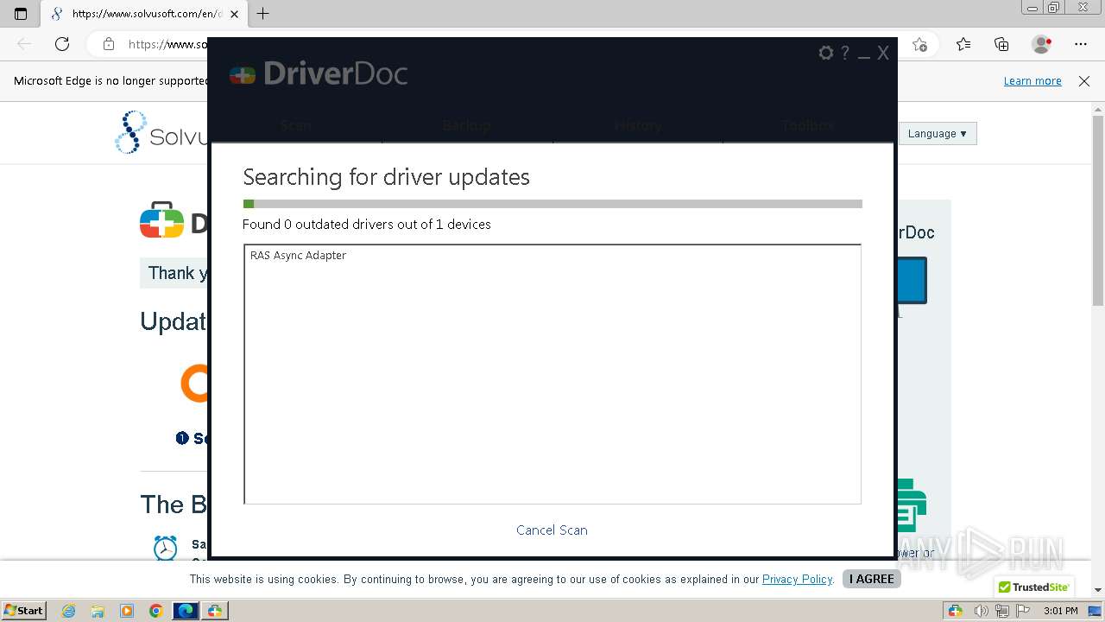Switch to the Scan tab
This screenshot has width=1105, height=622.
click(x=296, y=125)
